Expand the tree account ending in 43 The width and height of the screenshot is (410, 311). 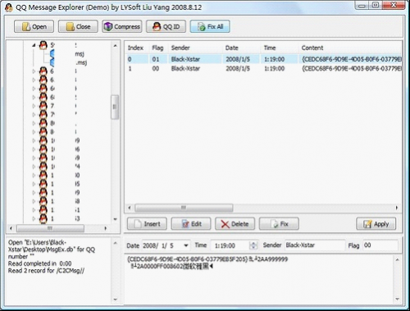pyautogui.click(x=34, y=219)
